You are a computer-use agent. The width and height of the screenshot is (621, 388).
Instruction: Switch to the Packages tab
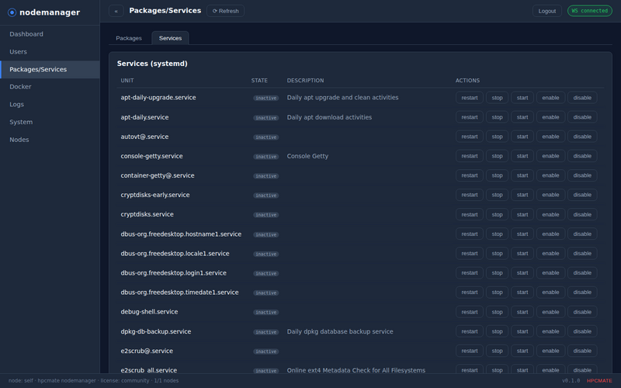[129, 38]
